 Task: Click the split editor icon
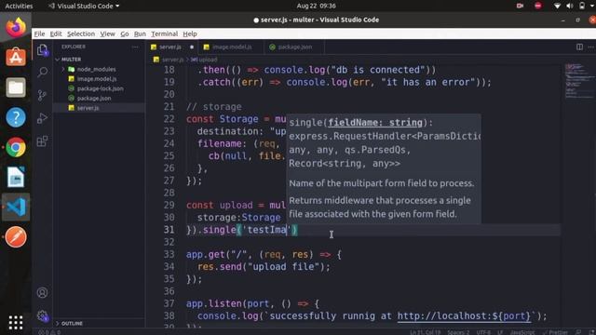click(579, 47)
